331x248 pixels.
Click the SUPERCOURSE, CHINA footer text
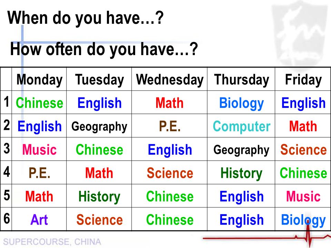pos(52,242)
